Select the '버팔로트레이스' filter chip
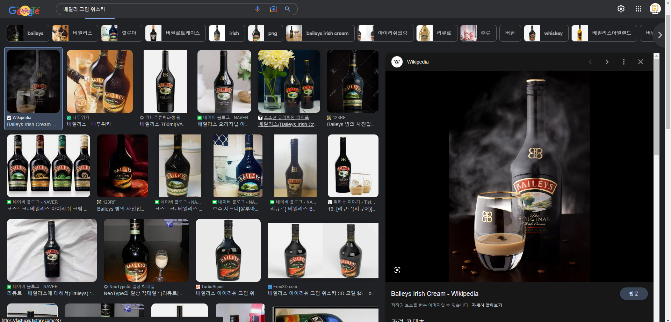 (x=175, y=33)
